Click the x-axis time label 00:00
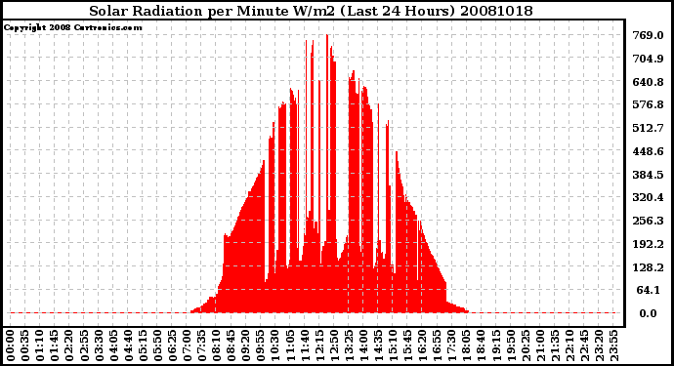Image resolution: width=674 pixels, height=366 pixels. click(x=11, y=346)
